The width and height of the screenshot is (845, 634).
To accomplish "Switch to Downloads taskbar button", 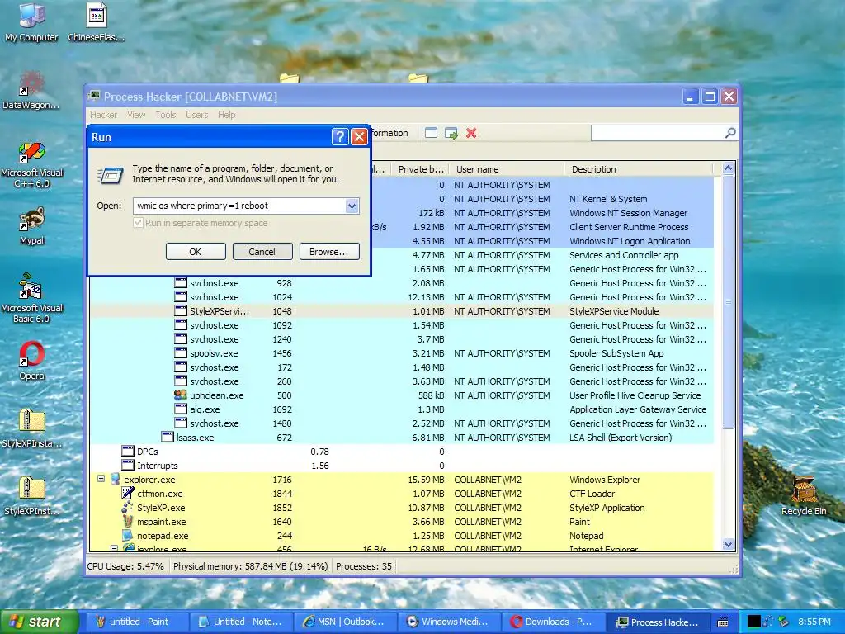I will (x=552, y=622).
